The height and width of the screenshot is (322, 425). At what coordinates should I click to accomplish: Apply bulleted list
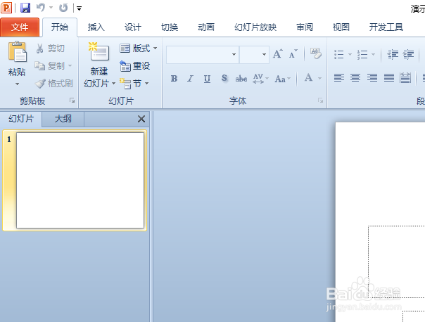click(339, 54)
